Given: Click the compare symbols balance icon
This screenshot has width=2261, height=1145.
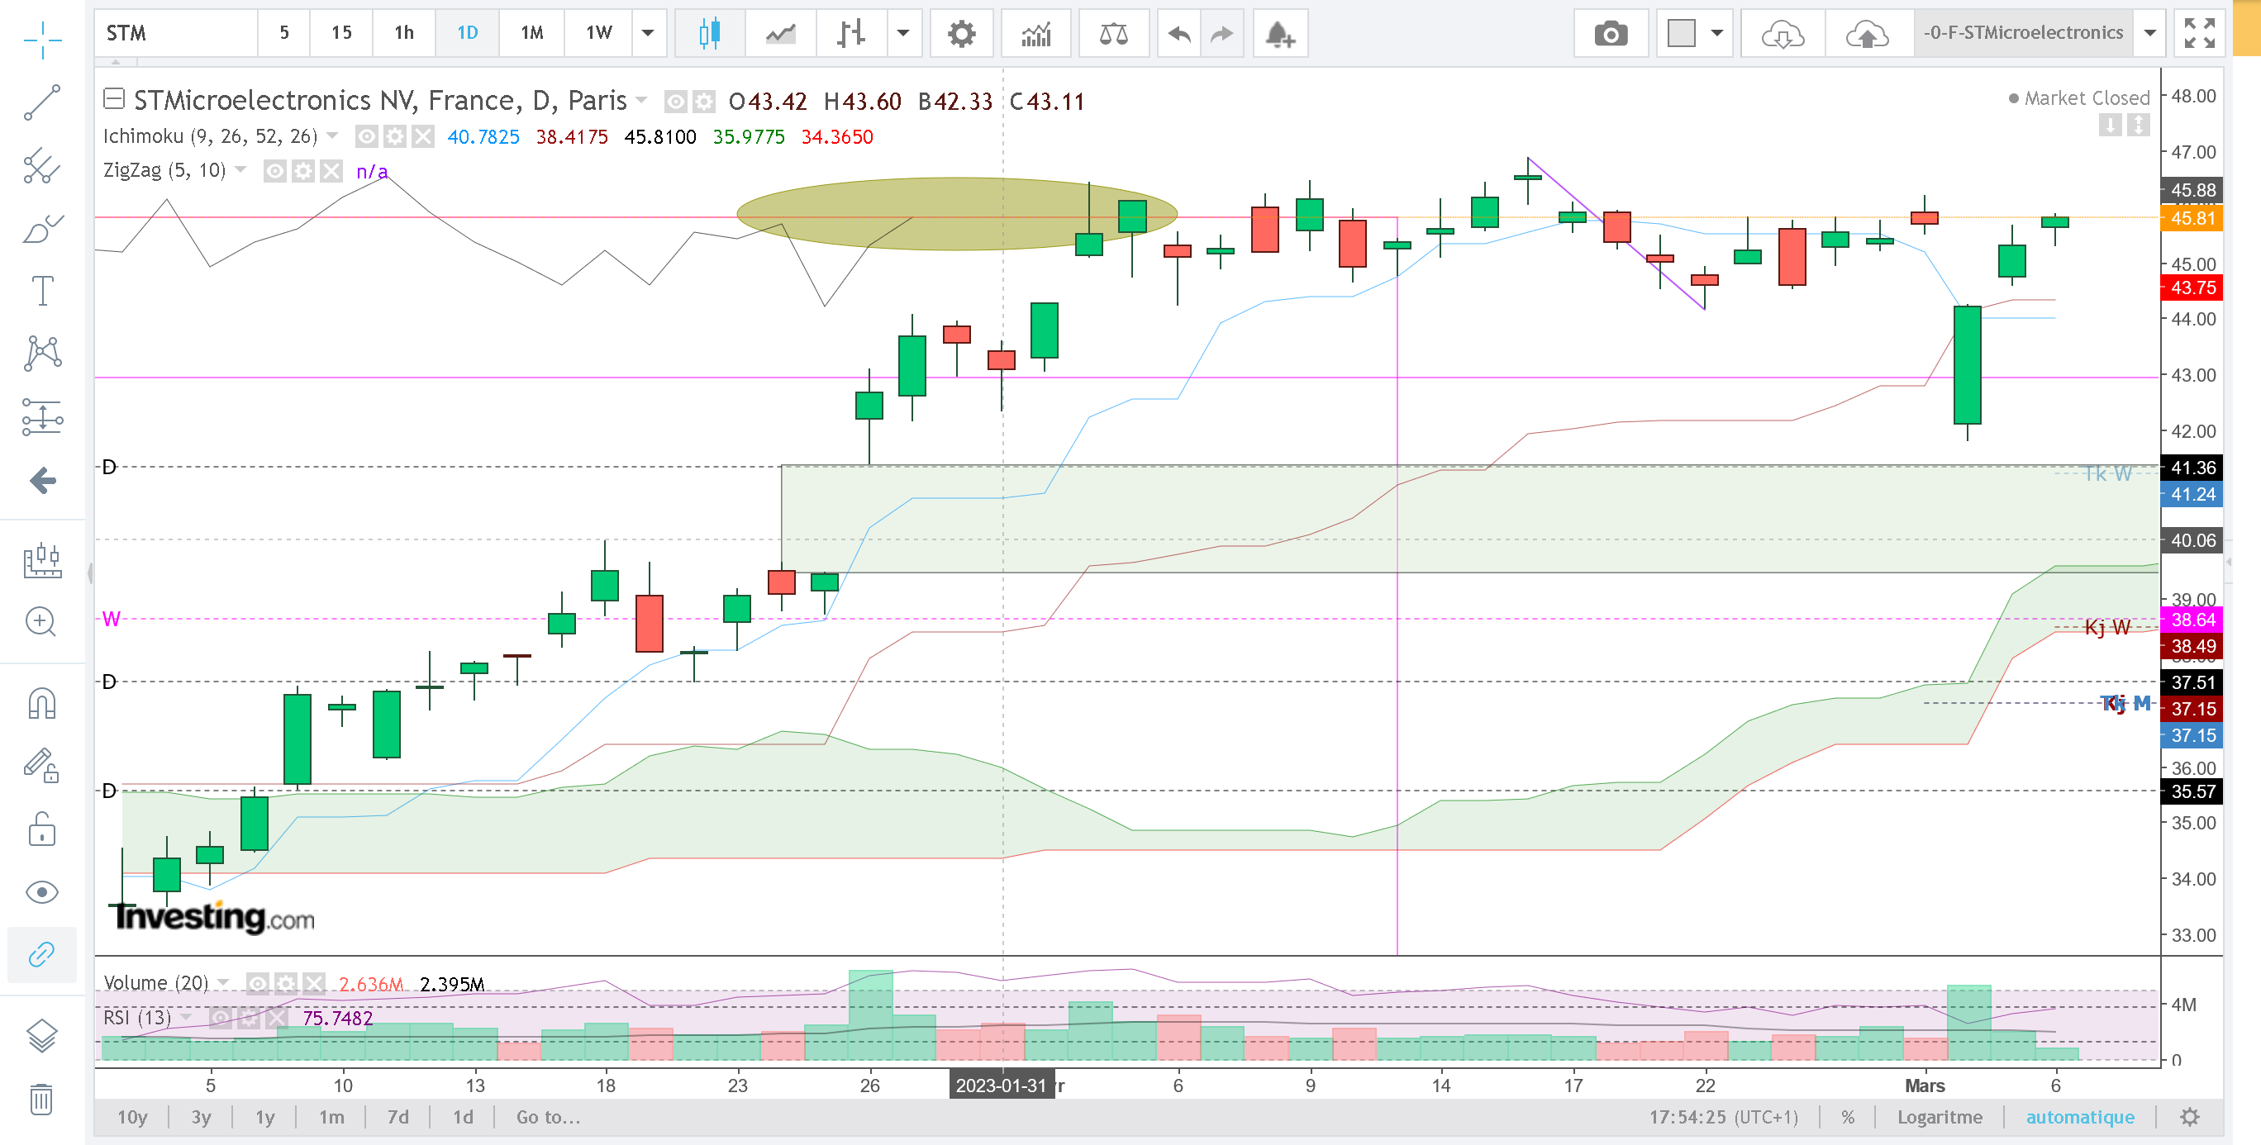Looking at the screenshot, I should coord(1113,33).
